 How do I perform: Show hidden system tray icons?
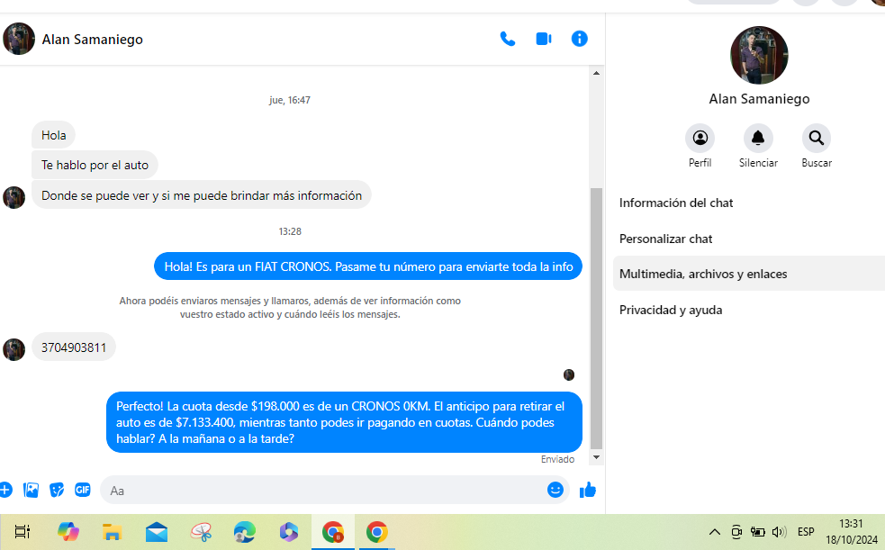point(715,531)
